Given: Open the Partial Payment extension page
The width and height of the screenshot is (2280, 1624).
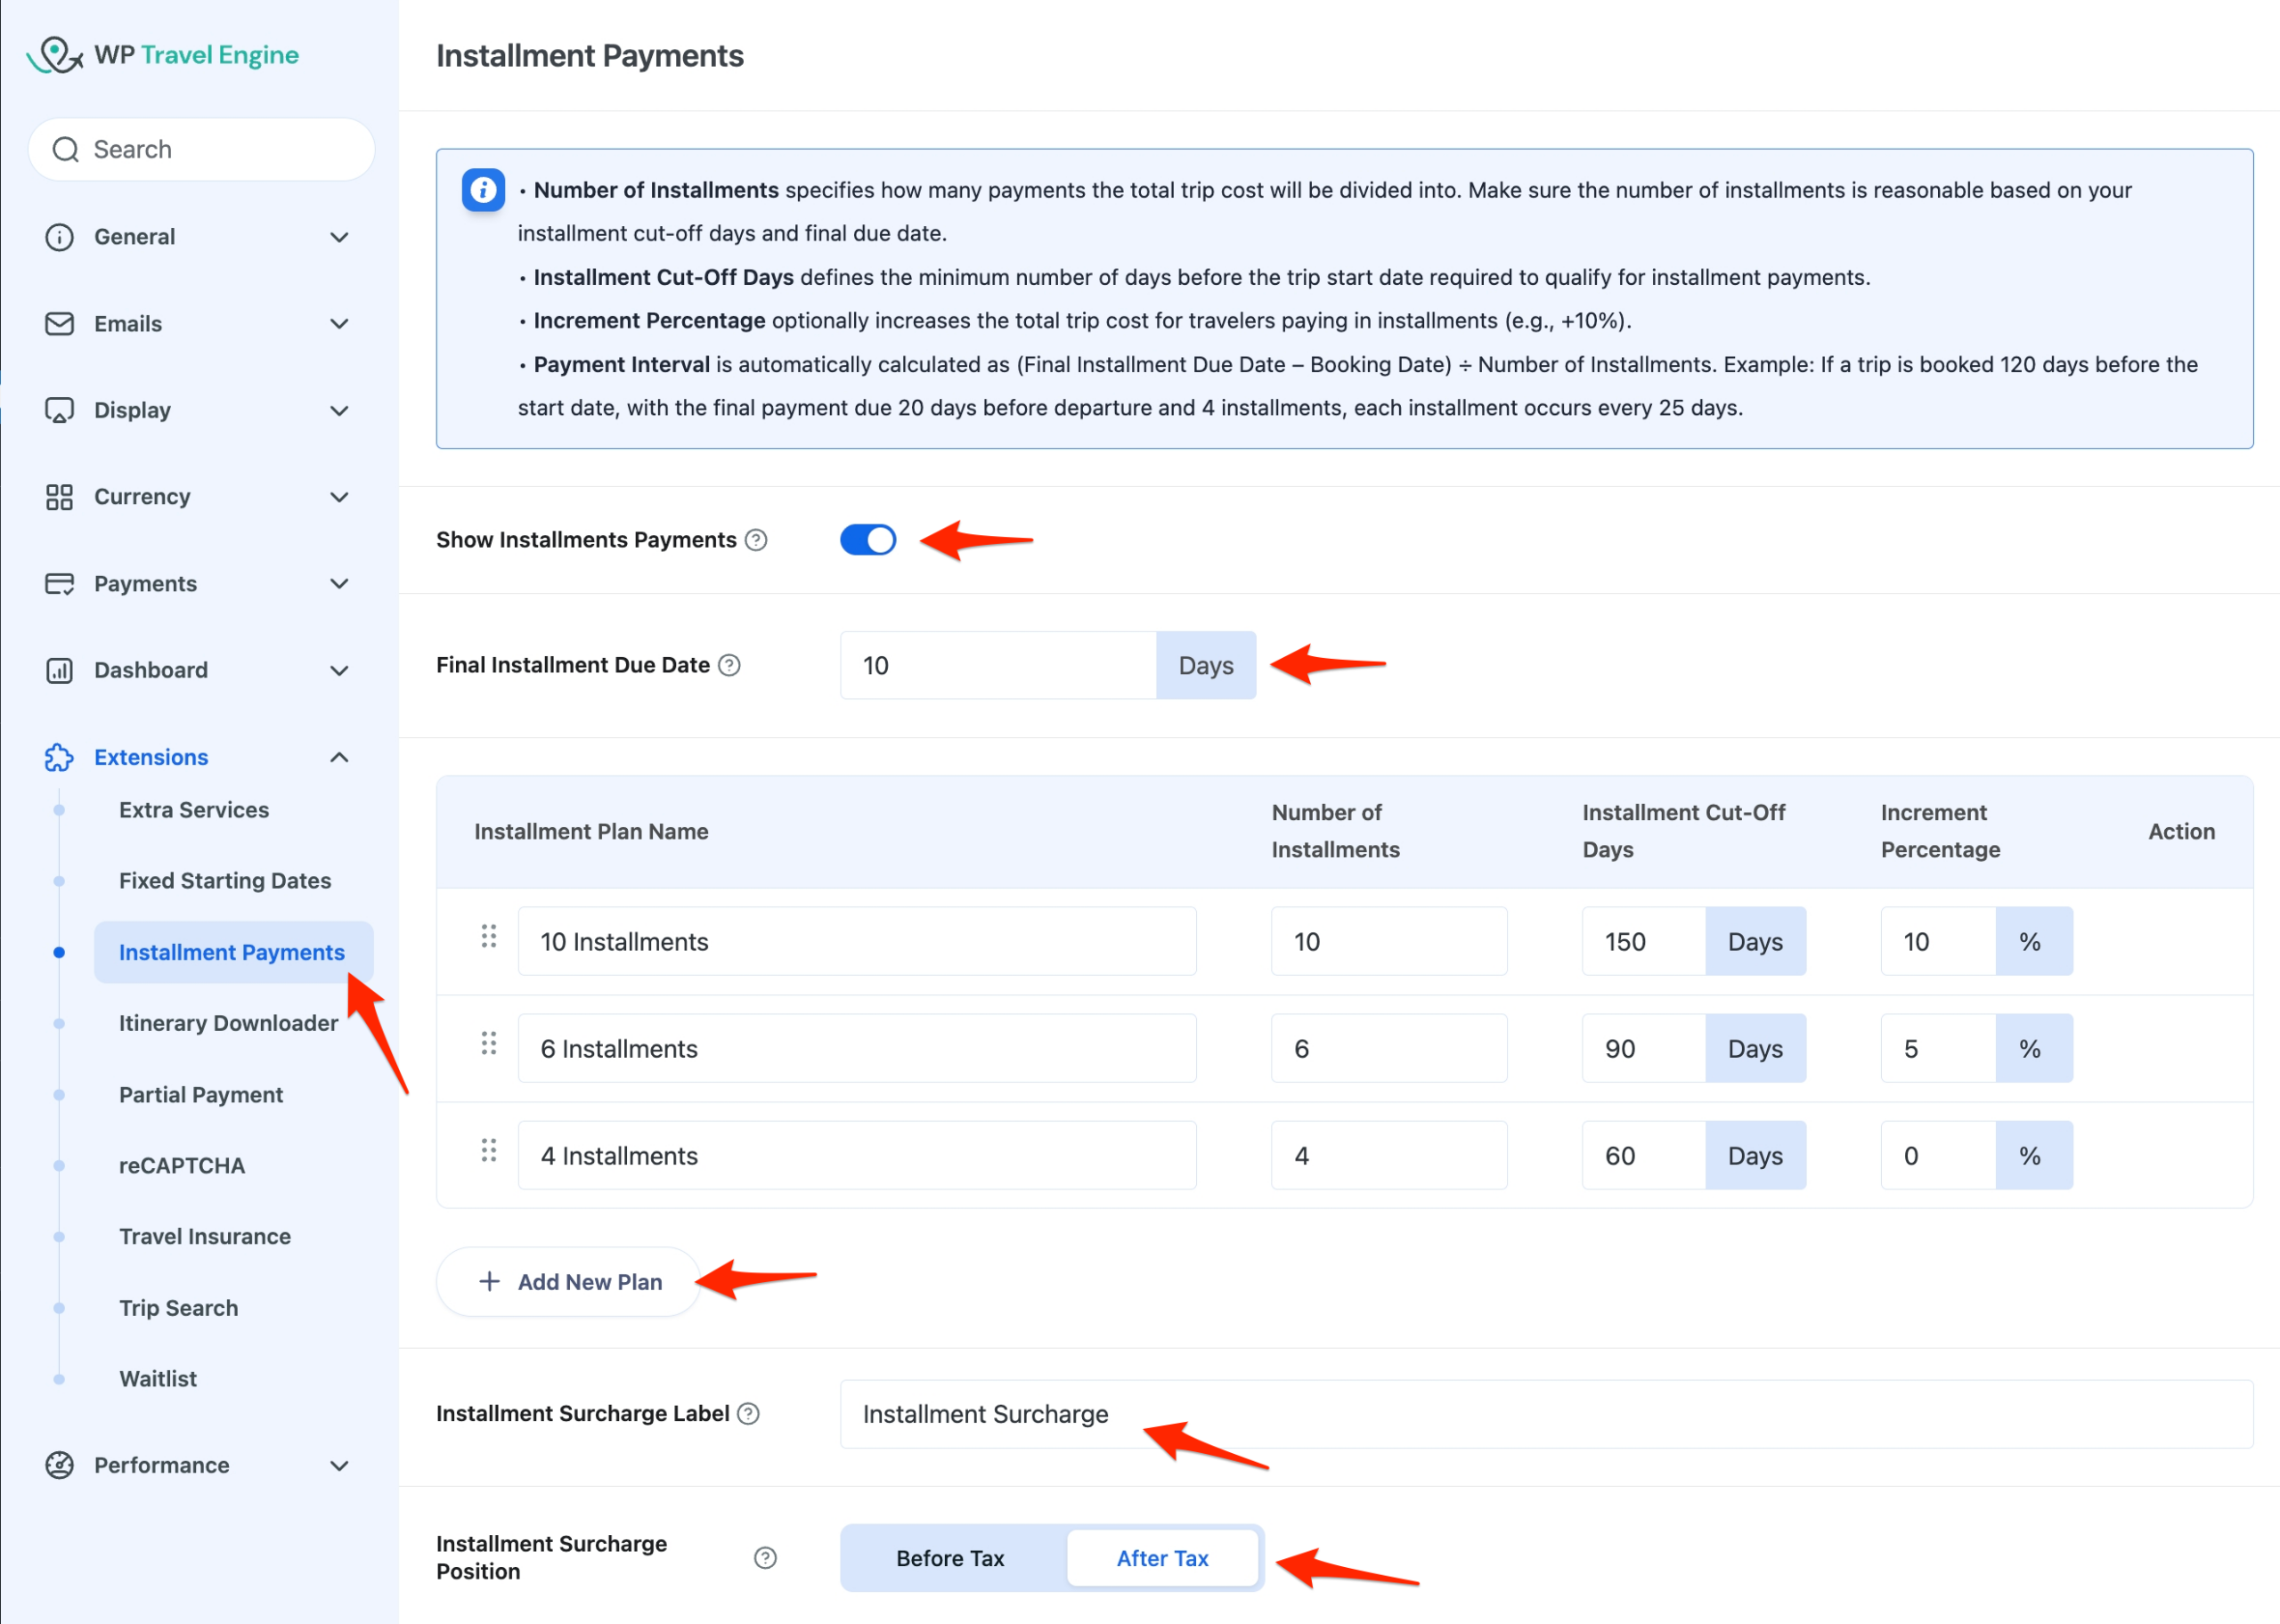Looking at the screenshot, I should [201, 1094].
